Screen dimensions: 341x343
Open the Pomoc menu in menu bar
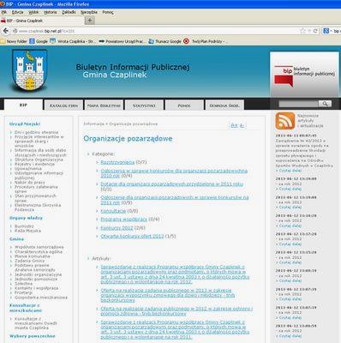[108, 12]
